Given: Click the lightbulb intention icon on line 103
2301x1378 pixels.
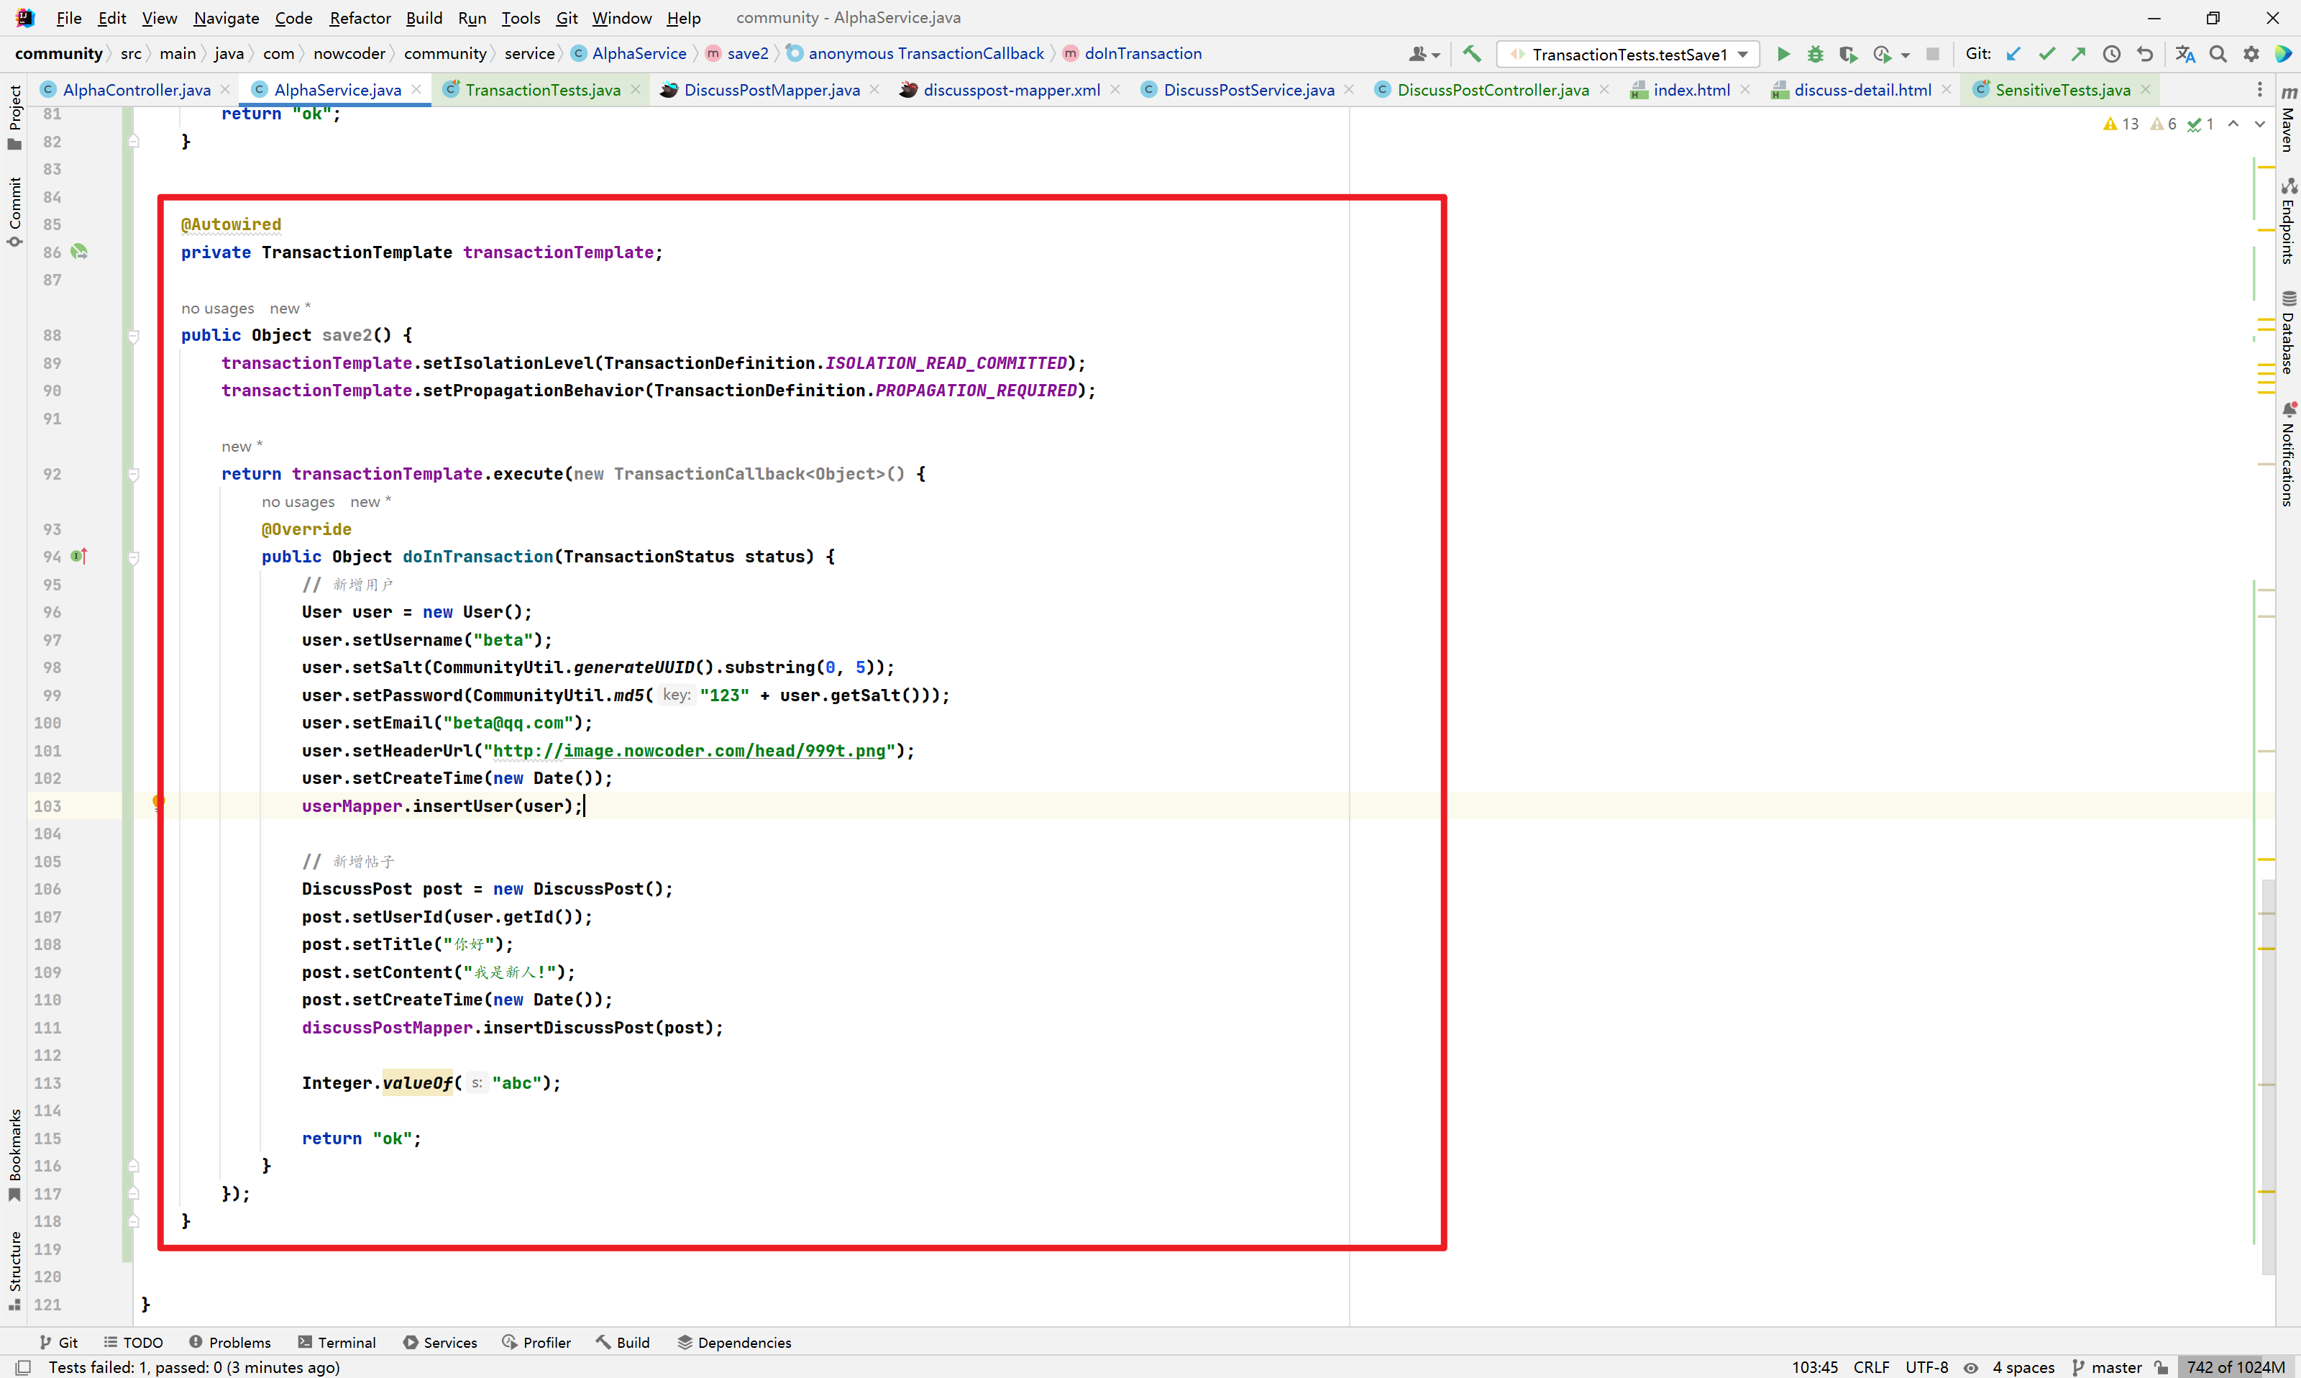Looking at the screenshot, I should point(159,803).
